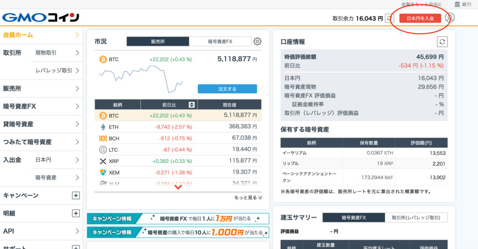This screenshot has width=478, height=249.
Task: Expand もっと見る to show more coins
Action: pyautogui.click(x=248, y=198)
